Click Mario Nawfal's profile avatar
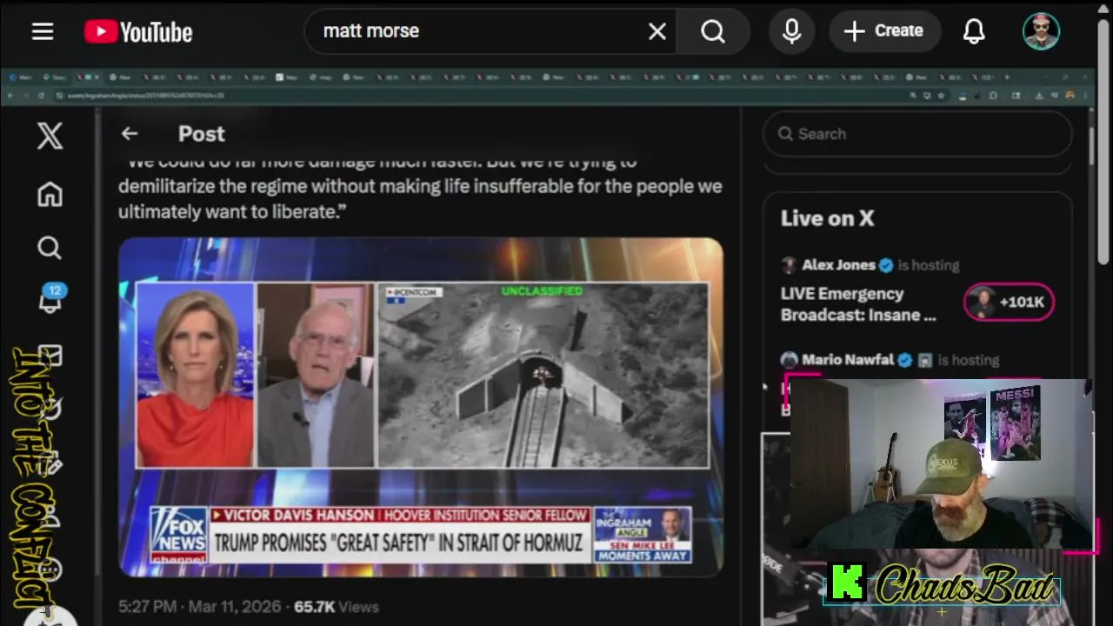This screenshot has width=1113, height=626. [x=789, y=359]
